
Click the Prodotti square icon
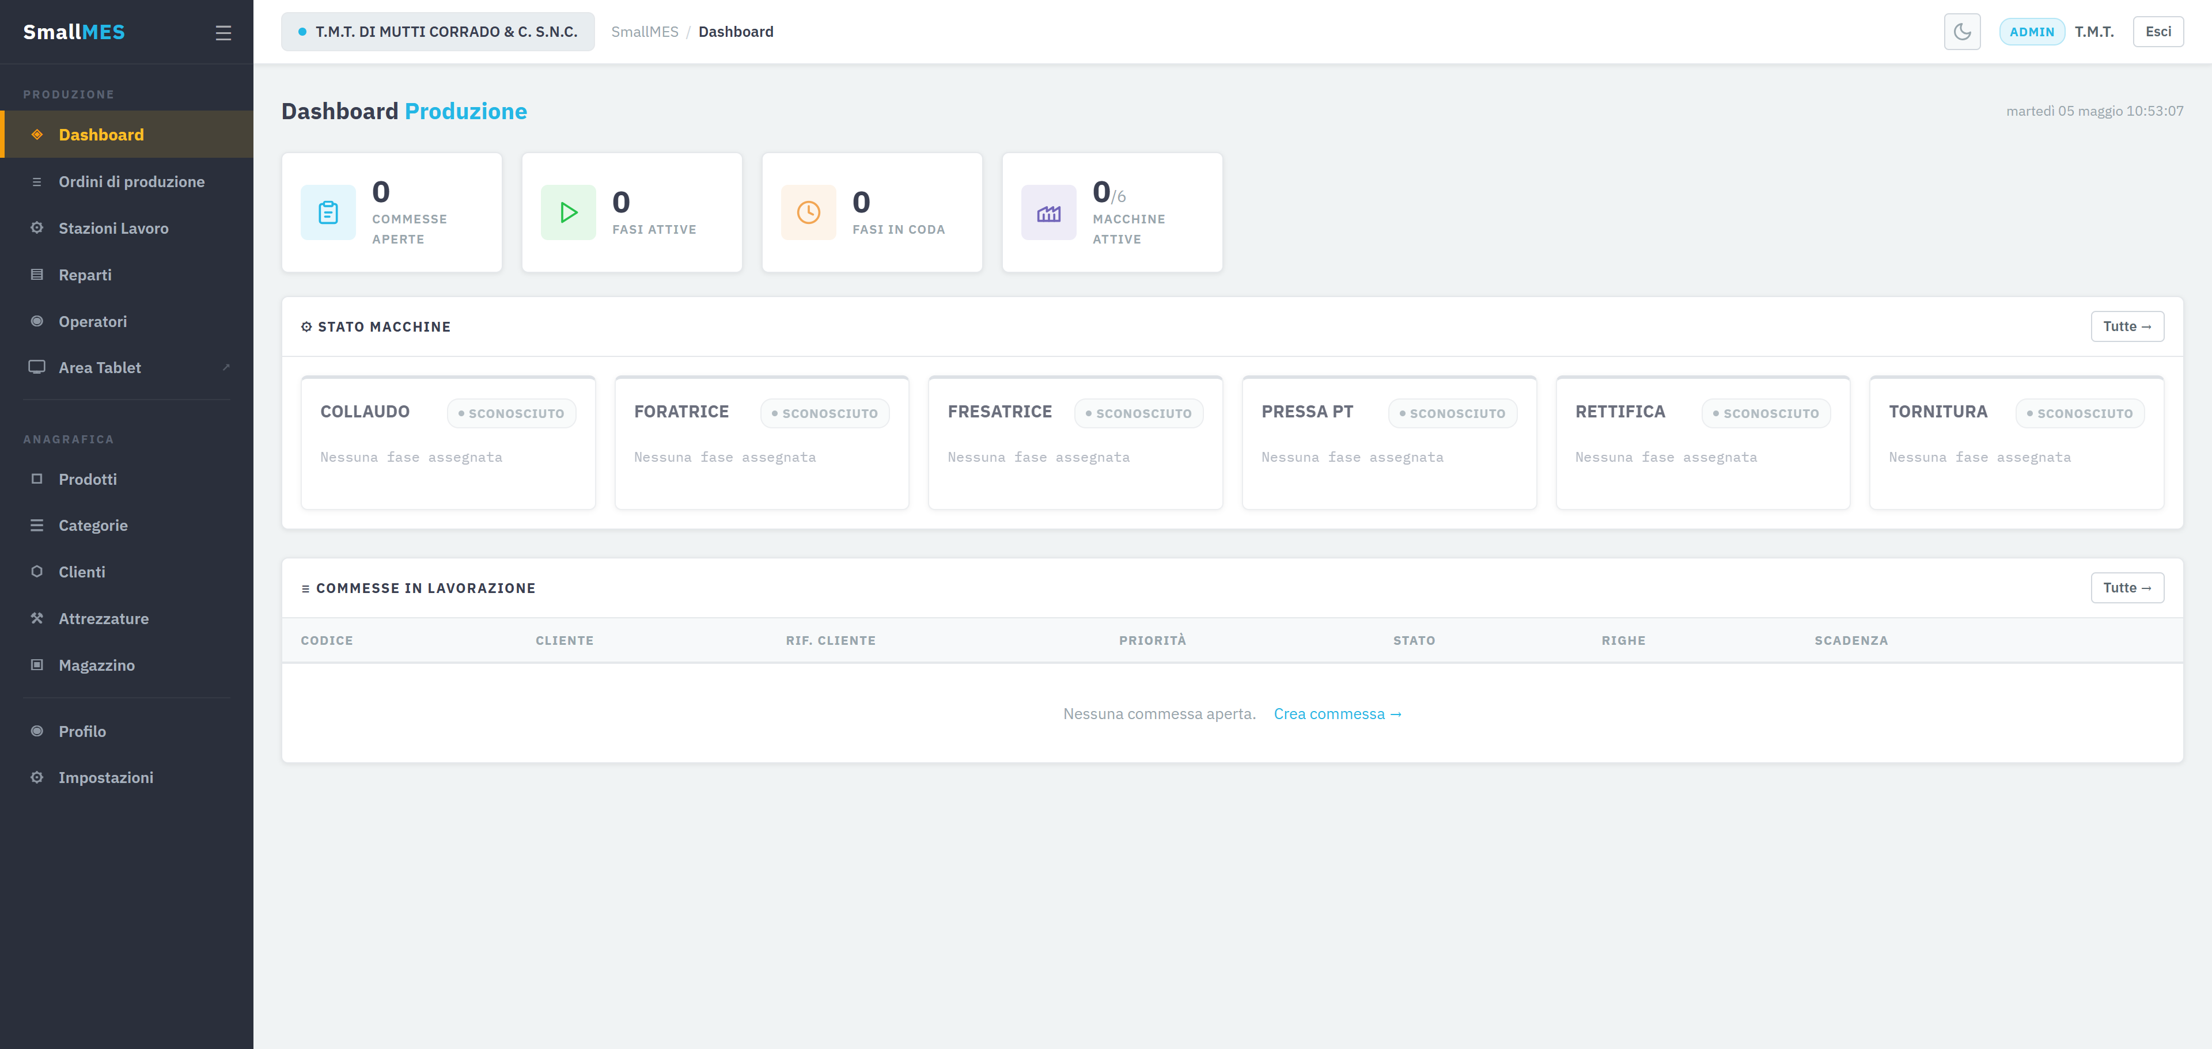point(37,479)
